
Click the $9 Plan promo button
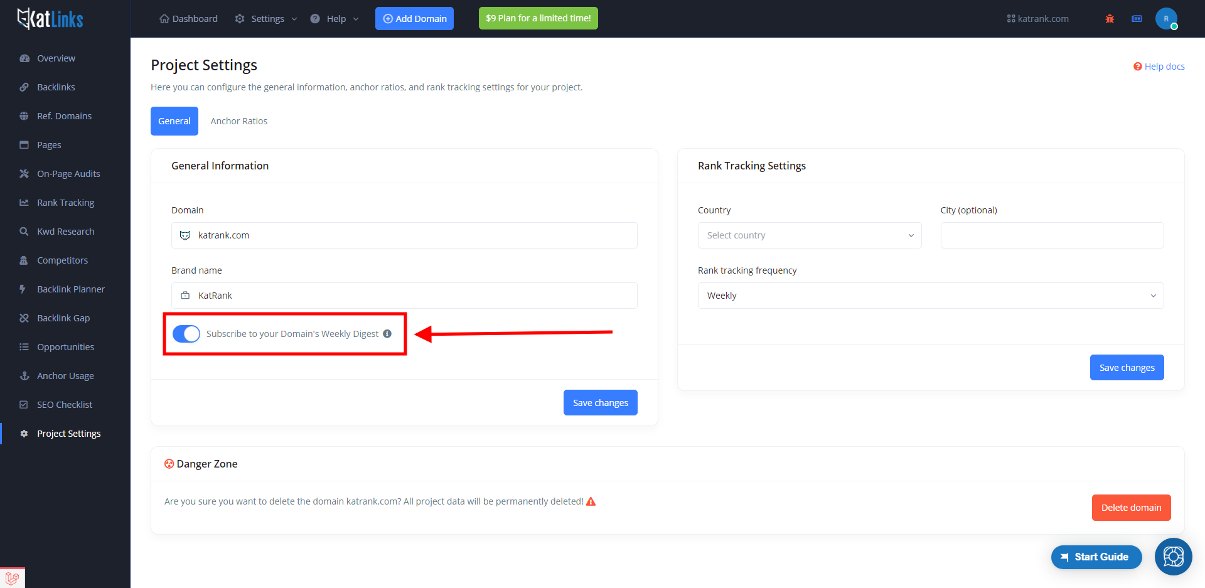(x=538, y=18)
